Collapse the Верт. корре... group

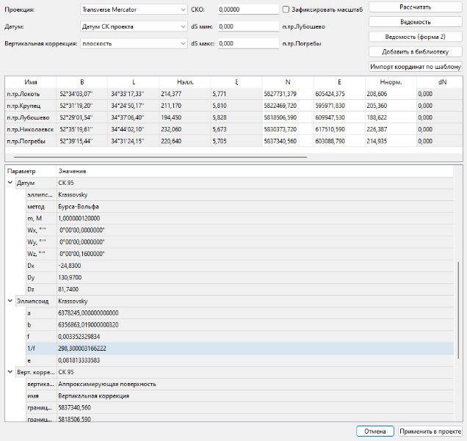[x=10, y=372]
